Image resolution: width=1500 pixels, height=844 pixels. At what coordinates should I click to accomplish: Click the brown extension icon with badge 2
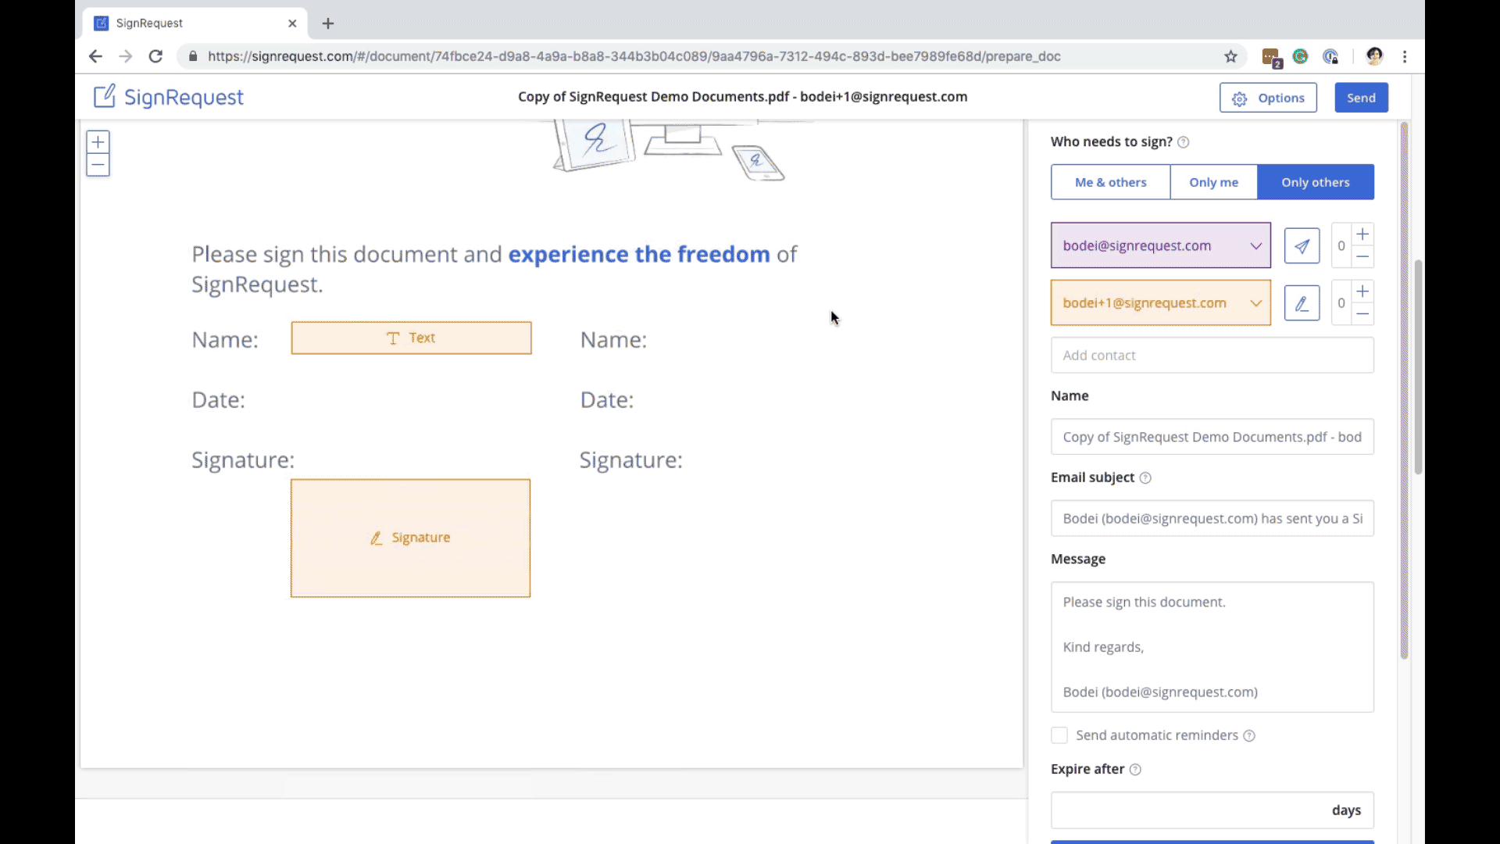[x=1271, y=57]
